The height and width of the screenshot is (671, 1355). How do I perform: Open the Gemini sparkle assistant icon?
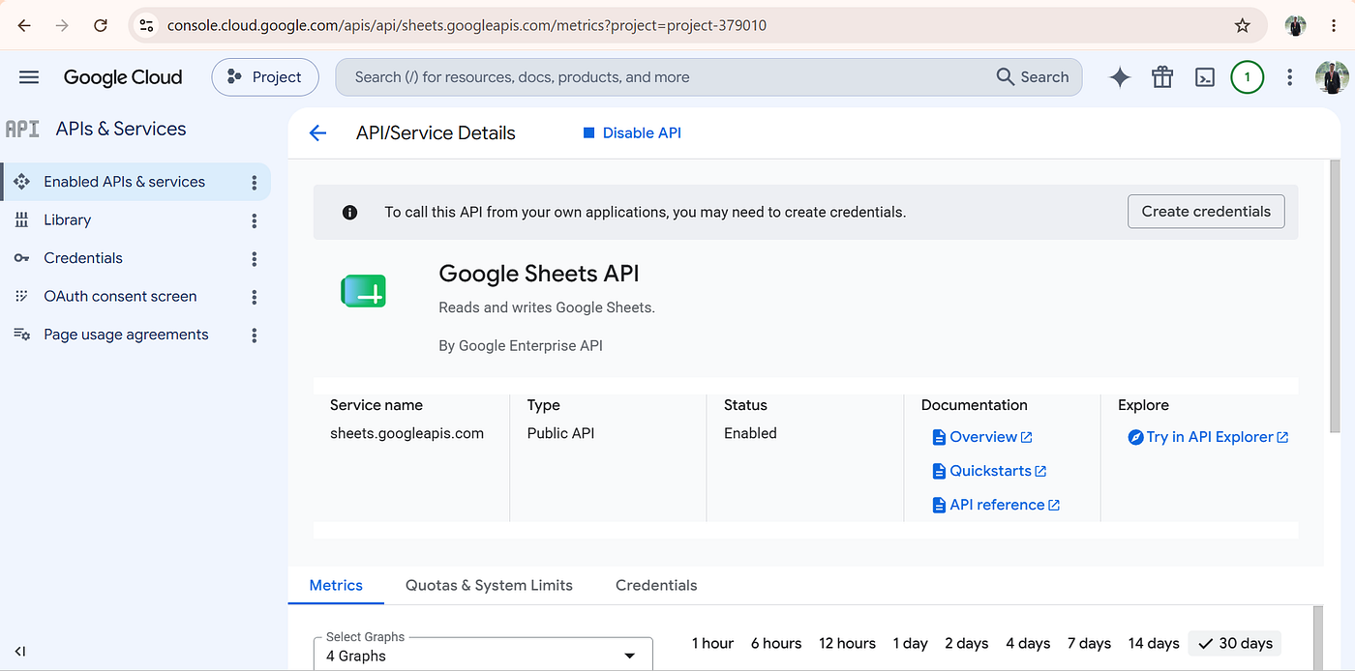coord(1120,77)
